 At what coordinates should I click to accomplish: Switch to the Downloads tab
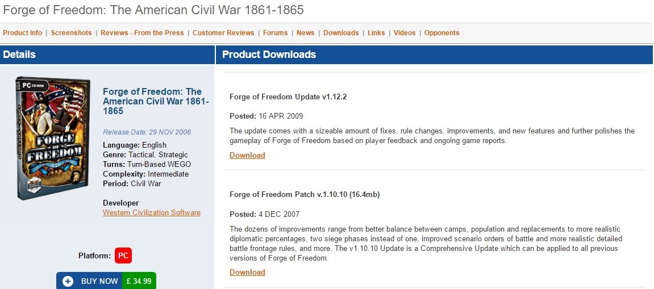(341, 33)
